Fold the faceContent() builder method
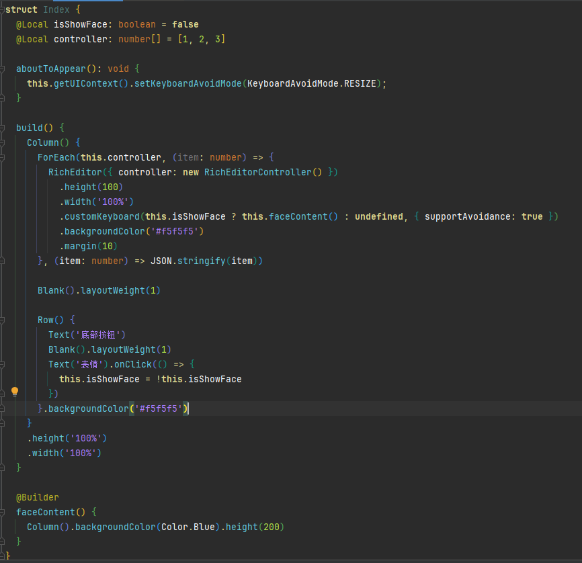582x563 pixels. click(3, 512)
